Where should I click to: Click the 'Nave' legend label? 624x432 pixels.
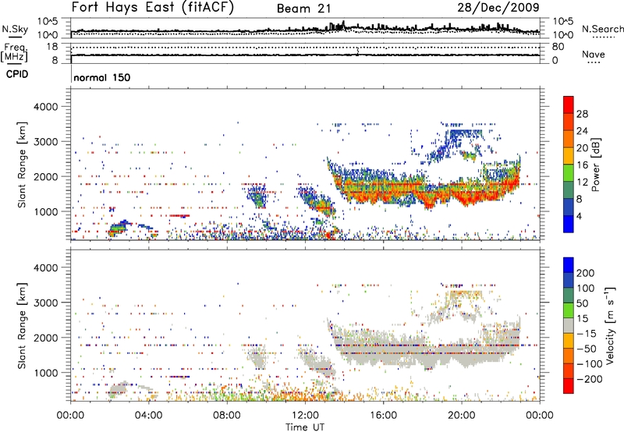point(594,54)
